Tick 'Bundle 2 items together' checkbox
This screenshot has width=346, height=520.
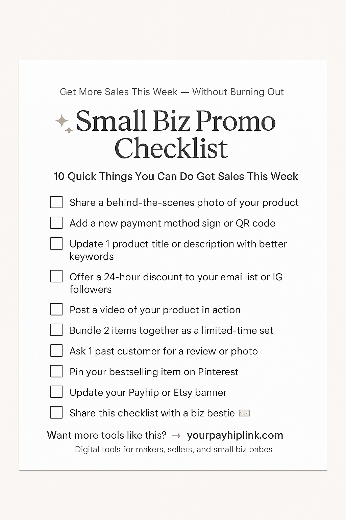(56, 330)
